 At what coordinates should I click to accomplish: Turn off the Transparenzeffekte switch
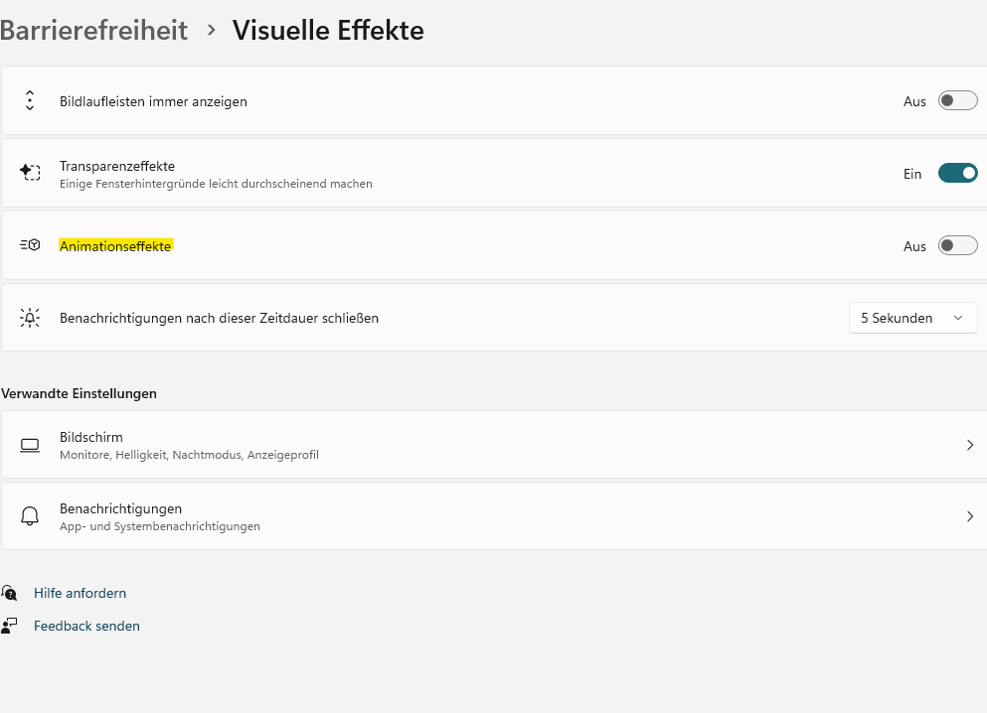tap(957, 173)
